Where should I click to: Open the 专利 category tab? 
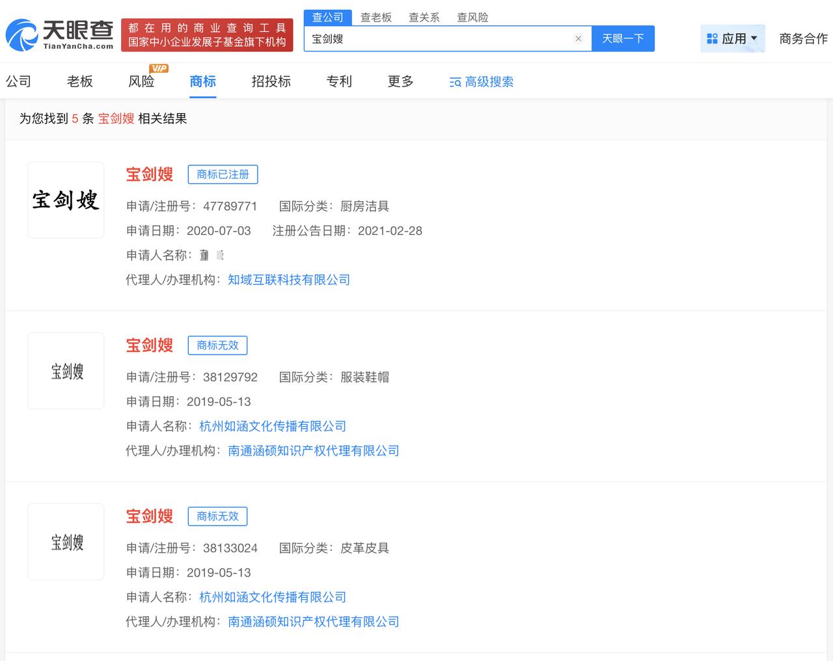(x=339, y=81)
